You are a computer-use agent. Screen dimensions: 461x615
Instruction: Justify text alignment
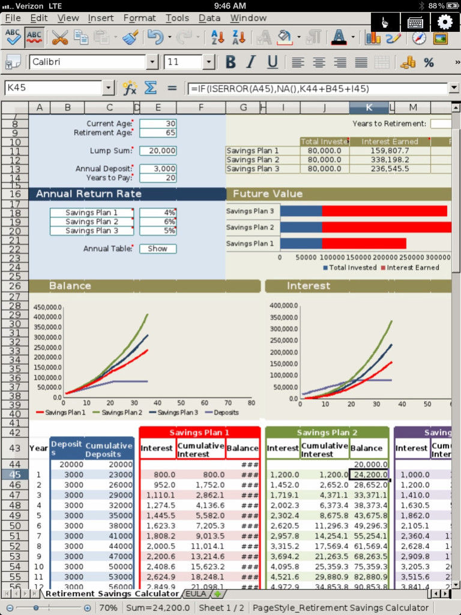click(x=361, y=62)
